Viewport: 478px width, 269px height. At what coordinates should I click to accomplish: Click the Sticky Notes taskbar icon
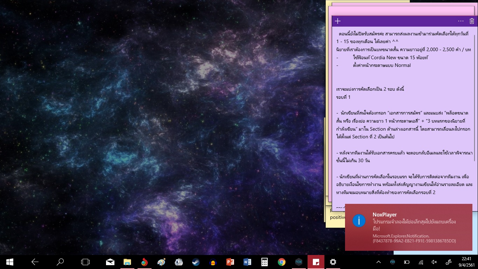[316, 262]
